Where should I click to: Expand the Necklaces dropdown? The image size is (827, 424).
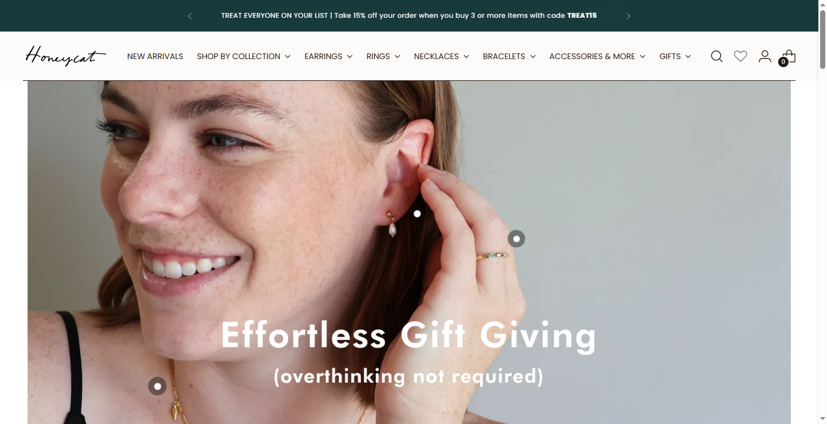coord(442,56)
